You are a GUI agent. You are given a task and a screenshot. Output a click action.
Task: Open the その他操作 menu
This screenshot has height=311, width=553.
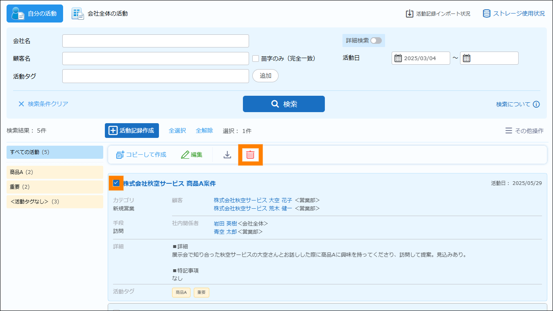pyautogui.click(x=524, y=131)
